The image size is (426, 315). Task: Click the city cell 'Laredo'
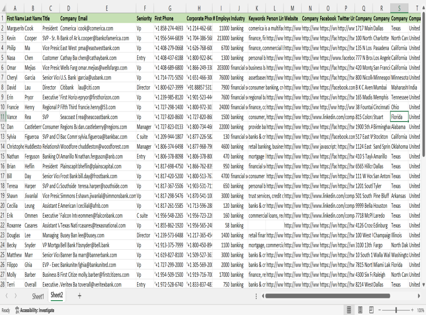point(381,215)
